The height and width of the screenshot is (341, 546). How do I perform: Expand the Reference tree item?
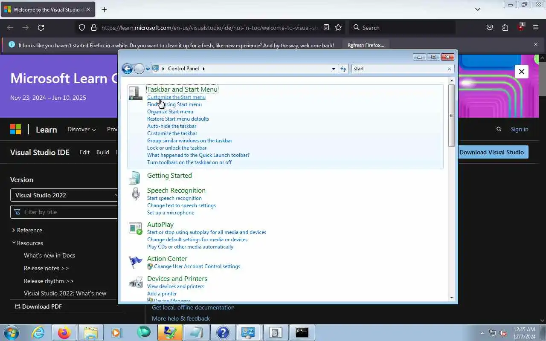point(27,230)
